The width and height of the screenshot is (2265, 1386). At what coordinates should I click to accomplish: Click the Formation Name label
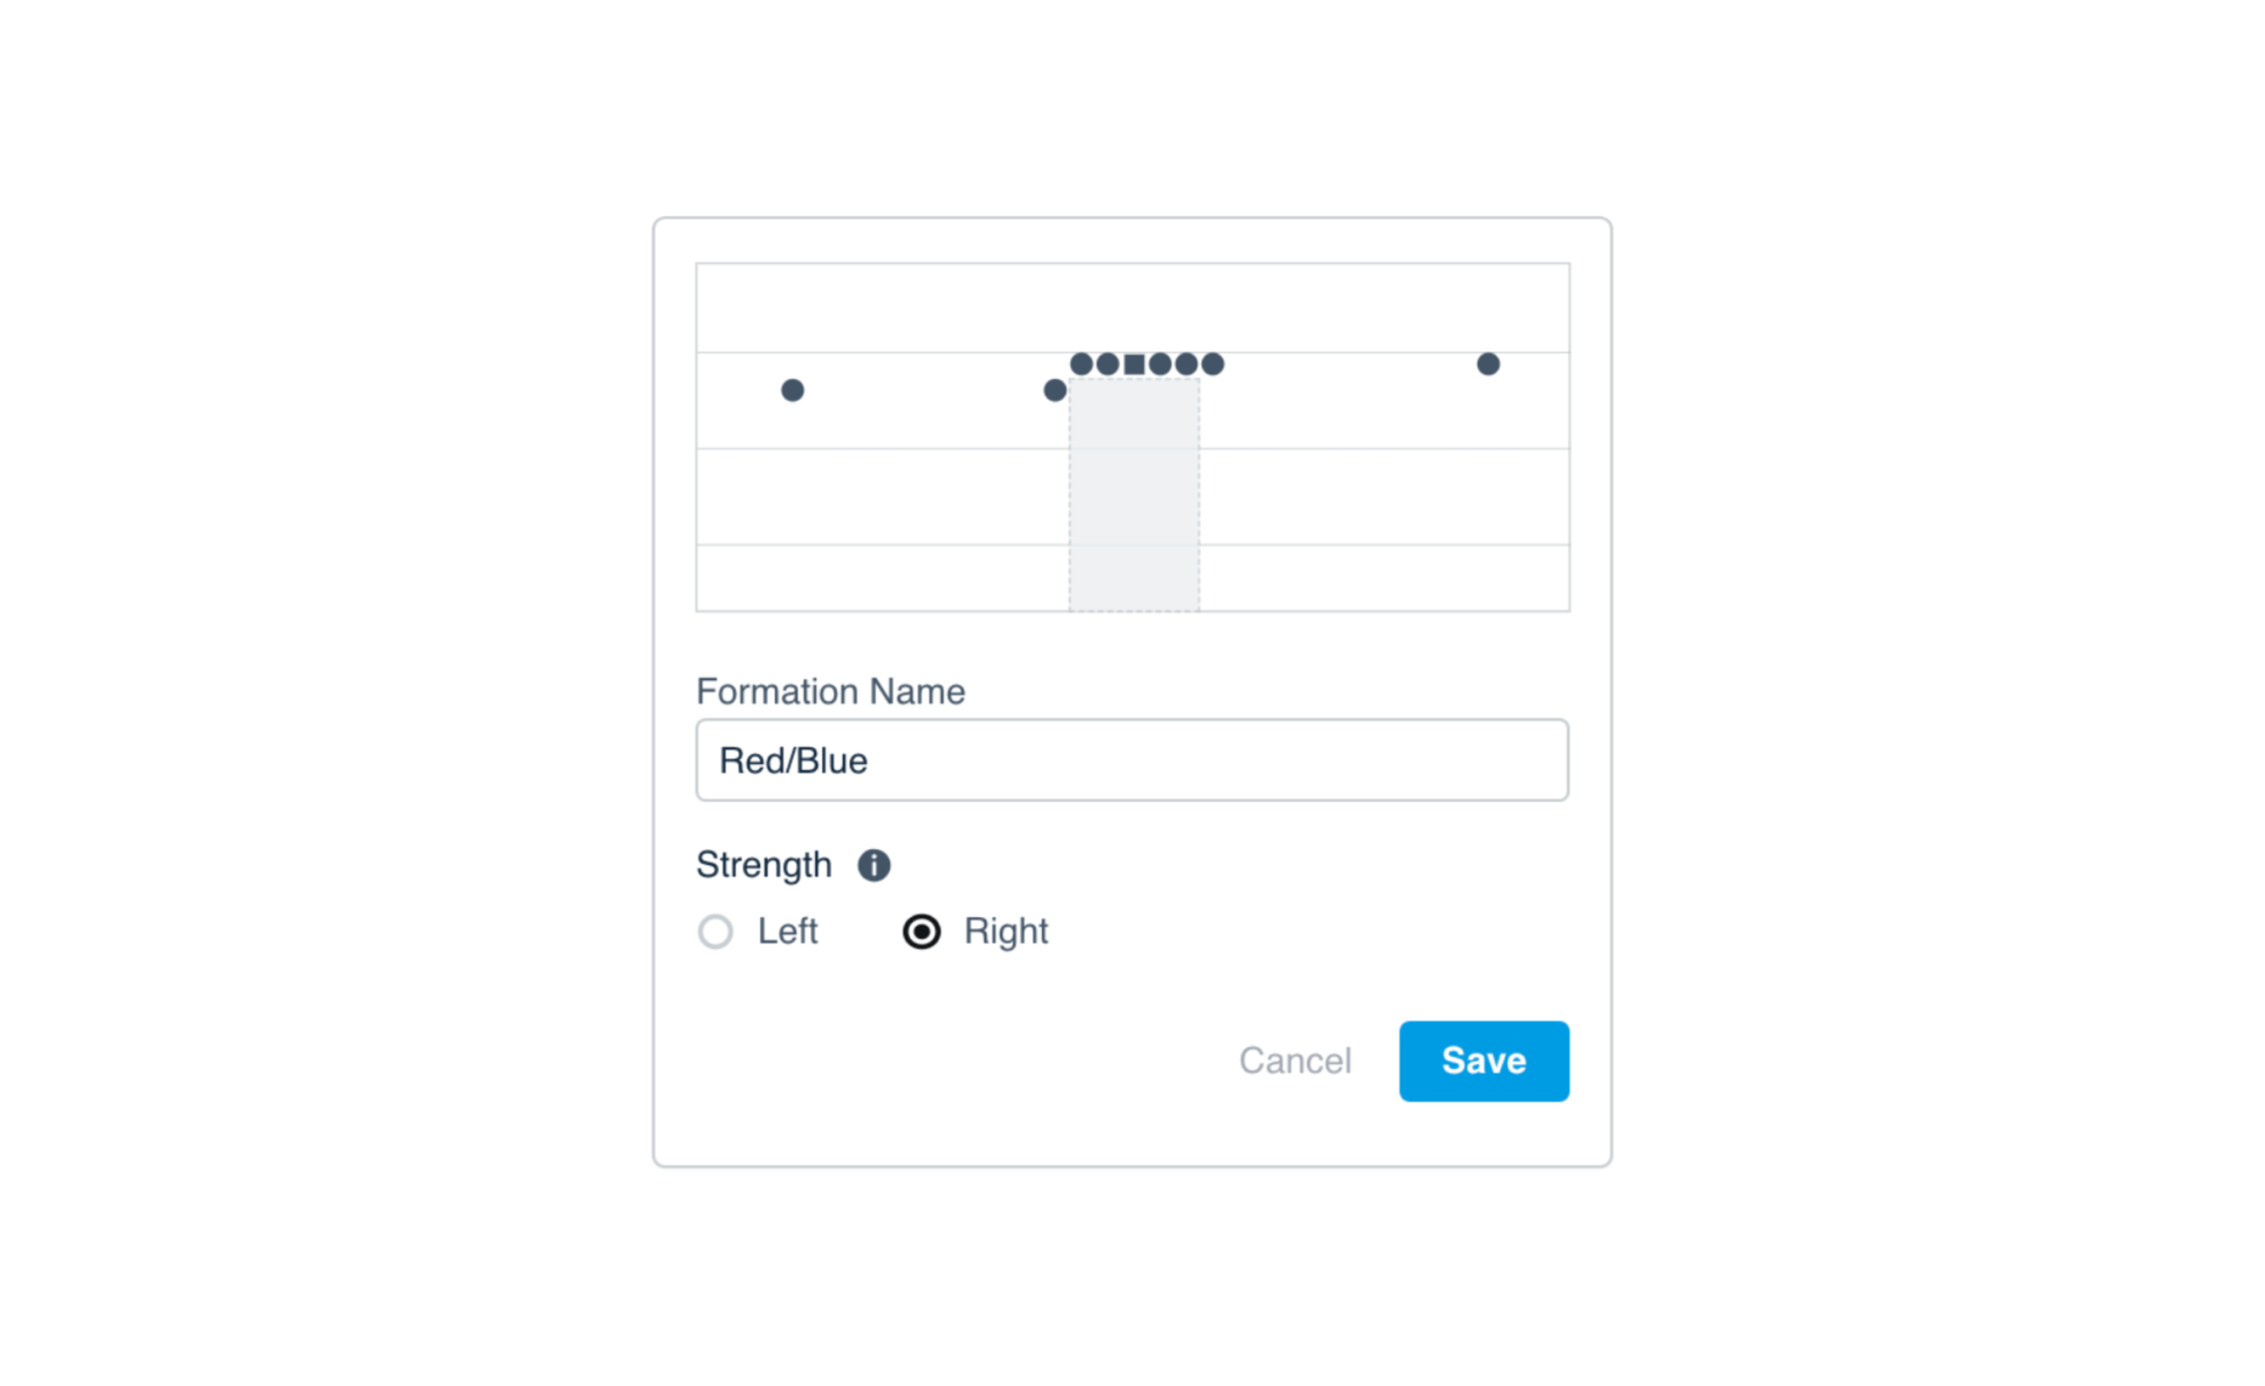pyautogui.click(x=830, y=691)
